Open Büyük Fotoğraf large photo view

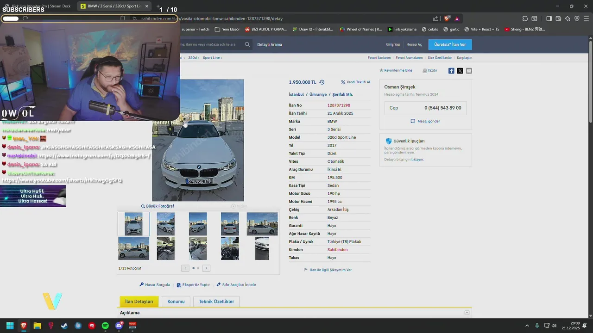pyautogui.click(x=158, y=206)
